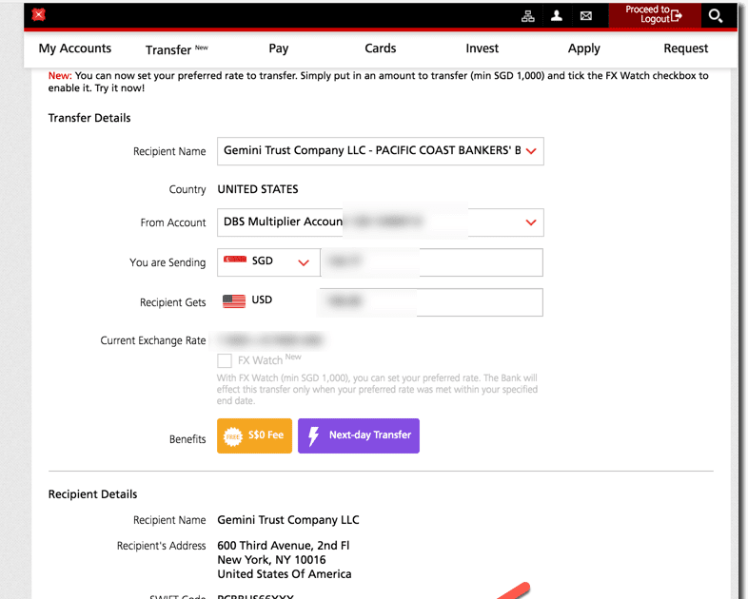Click the USD flag icon

(234, 301)
